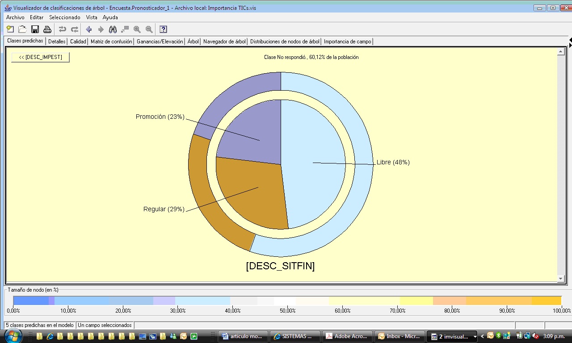This screenshot has height=343, width=572.
Task: Expand the imvisual taskbar group dropdown
Action: [475, 337]
